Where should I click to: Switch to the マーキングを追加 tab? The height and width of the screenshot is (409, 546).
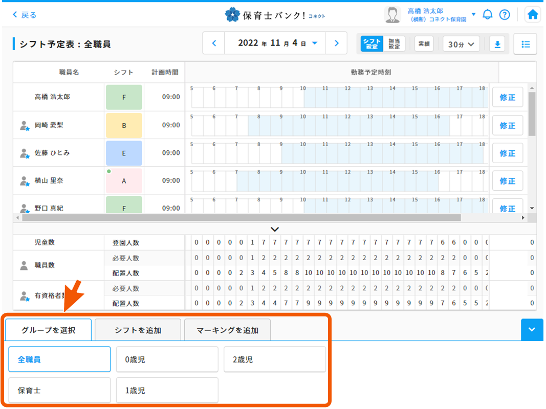click(227, 330)
